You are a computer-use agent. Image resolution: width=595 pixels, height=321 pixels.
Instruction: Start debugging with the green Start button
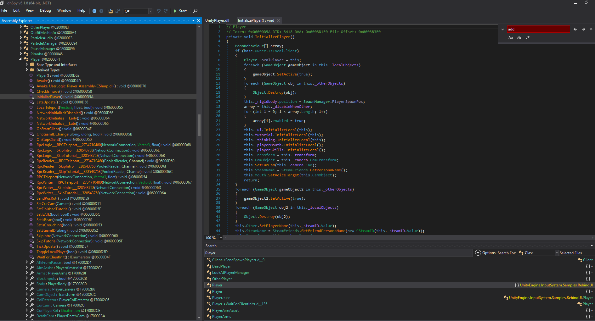click(x=180, y=11)
